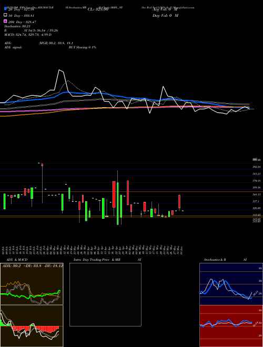The image size is (263, 347).
Task: Click the '(MGR) 30.2, 33.8, 18.1' ADX values
Action: (x=56, y=43)
